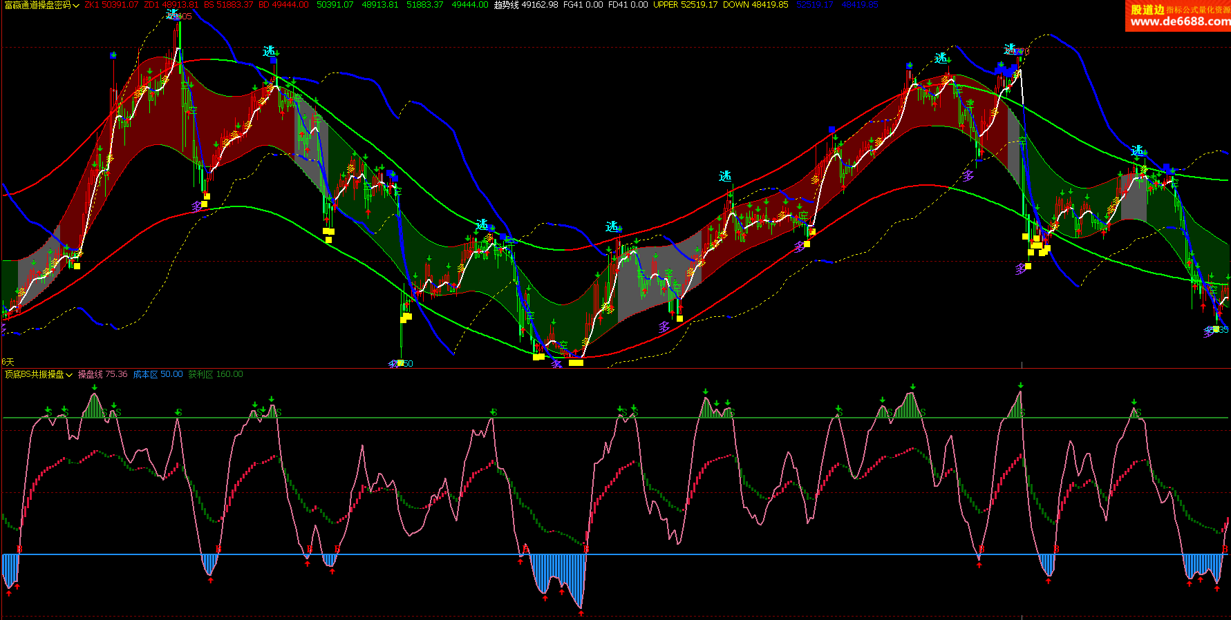Select the green 获利区 160.00 legend

[x=216, y=374]
